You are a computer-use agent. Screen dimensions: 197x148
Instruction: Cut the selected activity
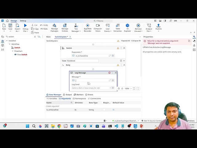pos(34,25)
